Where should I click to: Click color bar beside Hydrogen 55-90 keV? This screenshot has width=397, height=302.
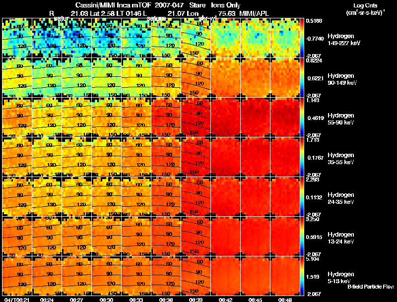(302, 118)
